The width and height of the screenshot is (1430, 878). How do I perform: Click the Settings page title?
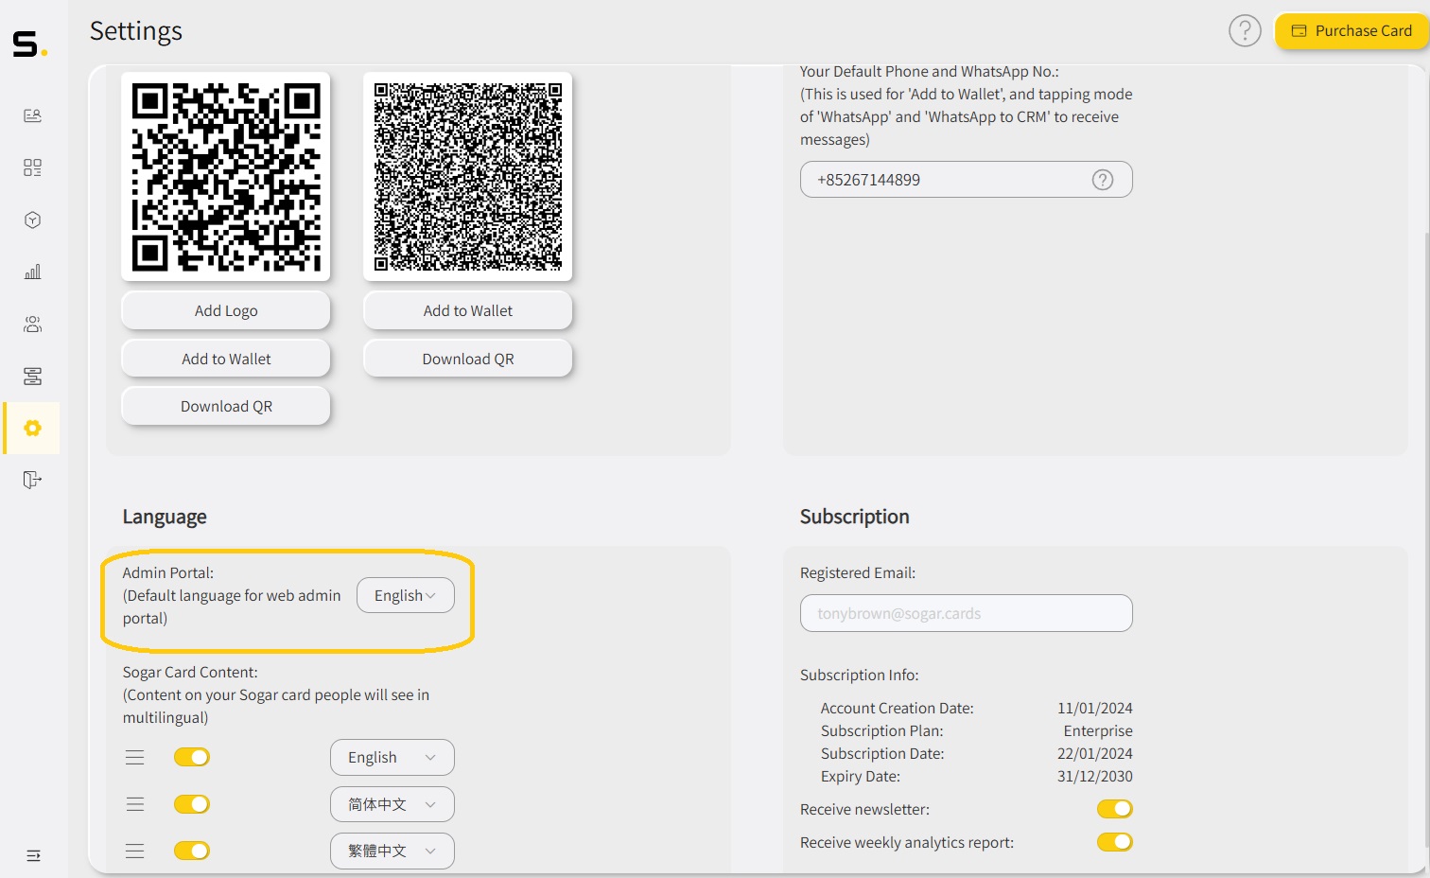pos(136,31)
